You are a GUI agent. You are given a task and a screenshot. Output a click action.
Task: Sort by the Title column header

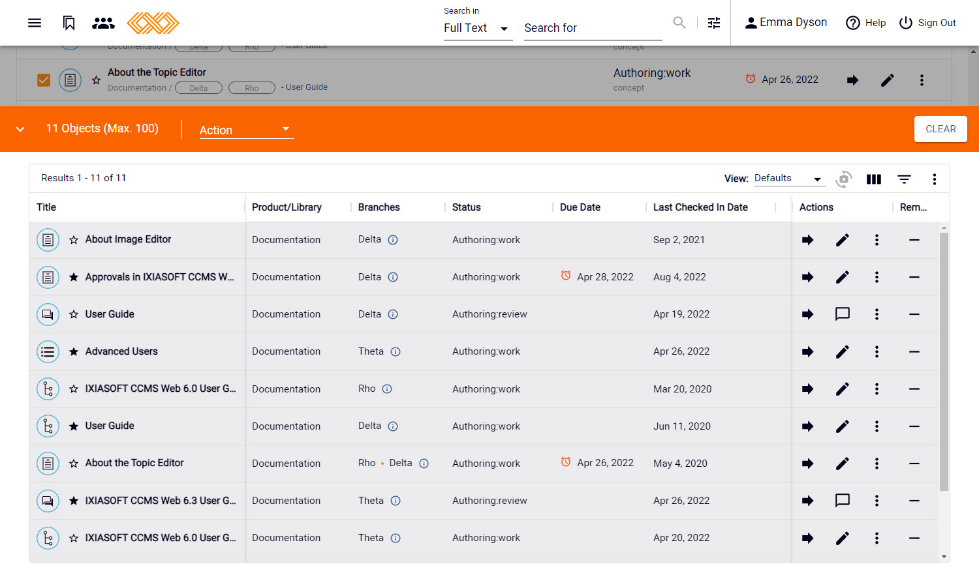(46, 207)
